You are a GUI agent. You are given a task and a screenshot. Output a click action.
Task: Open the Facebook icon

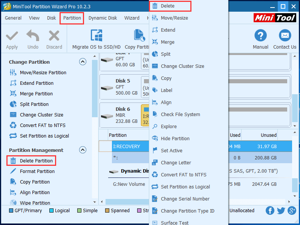pos(270,210)
